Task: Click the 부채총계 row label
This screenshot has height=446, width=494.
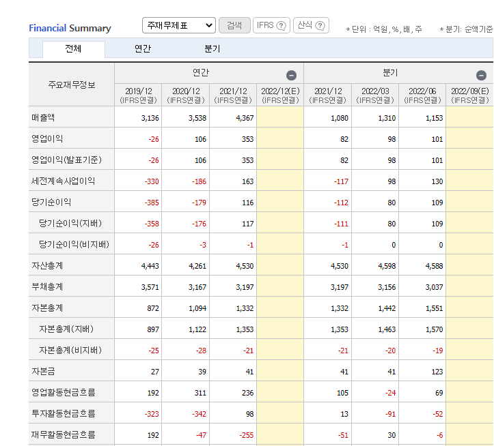Action: coord(47,286)
